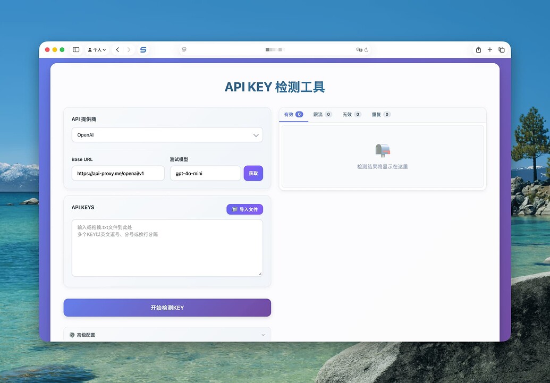Open the 个人 profile menu
Viewport: 550px width, 383px height.
pyautogui.click(x=97, y=50)
